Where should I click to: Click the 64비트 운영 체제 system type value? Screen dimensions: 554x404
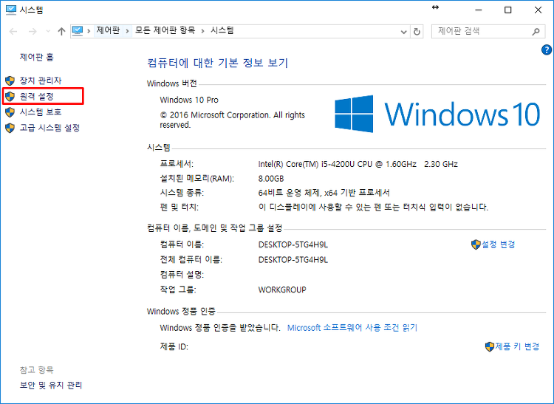pos(324,193)
